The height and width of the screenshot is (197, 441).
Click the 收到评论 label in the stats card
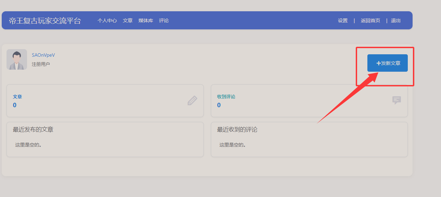click(226, 97)
